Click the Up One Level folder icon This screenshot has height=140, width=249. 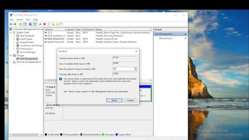point(21,24)
